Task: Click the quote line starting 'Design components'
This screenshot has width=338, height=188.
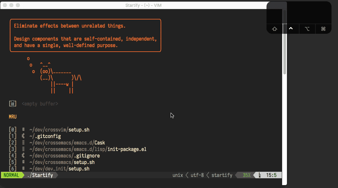Action: (x=85, y=39)
